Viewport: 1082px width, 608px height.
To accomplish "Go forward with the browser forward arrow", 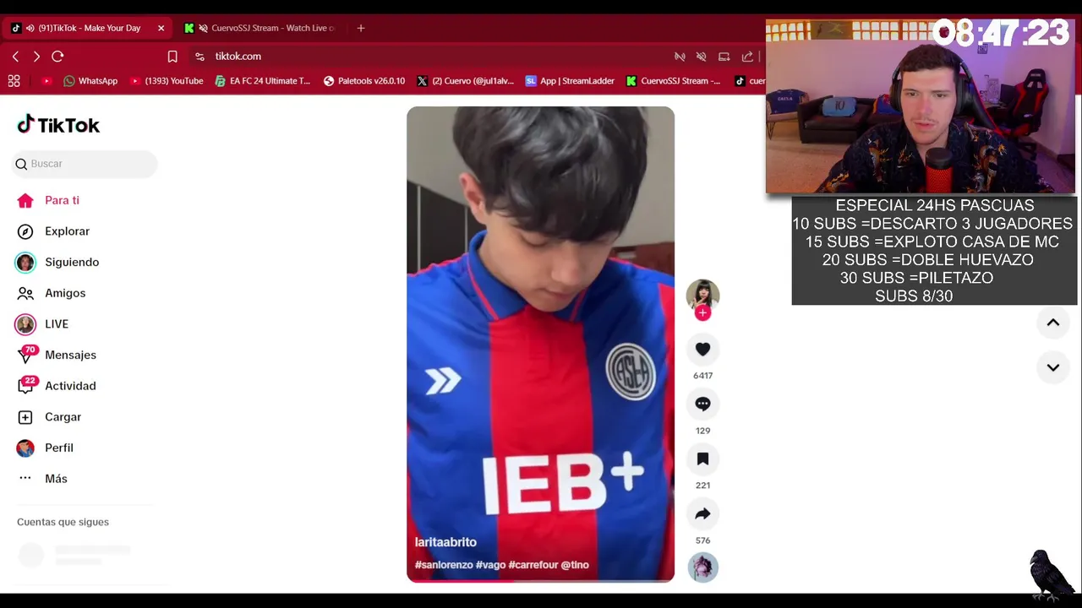I will click(x=36, y=57).
